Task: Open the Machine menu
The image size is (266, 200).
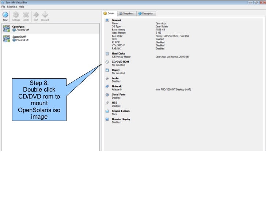Action: click(x=12, y=7)
